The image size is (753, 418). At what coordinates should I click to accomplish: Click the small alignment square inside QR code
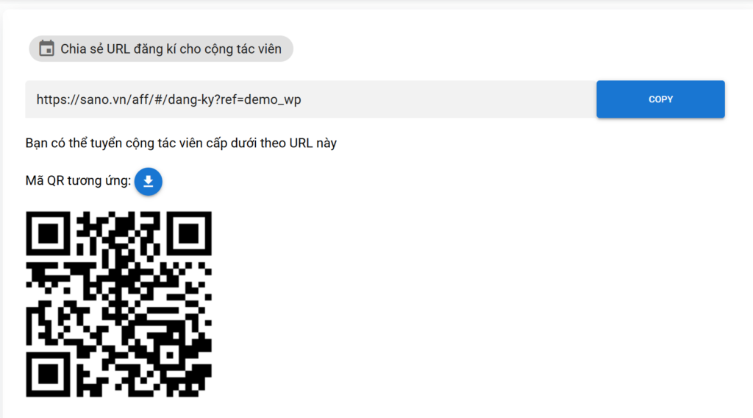point(169,355)
